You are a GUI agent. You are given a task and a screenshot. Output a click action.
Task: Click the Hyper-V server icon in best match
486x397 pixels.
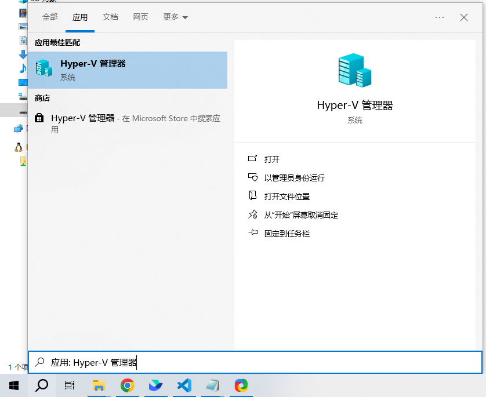[43, 68]
